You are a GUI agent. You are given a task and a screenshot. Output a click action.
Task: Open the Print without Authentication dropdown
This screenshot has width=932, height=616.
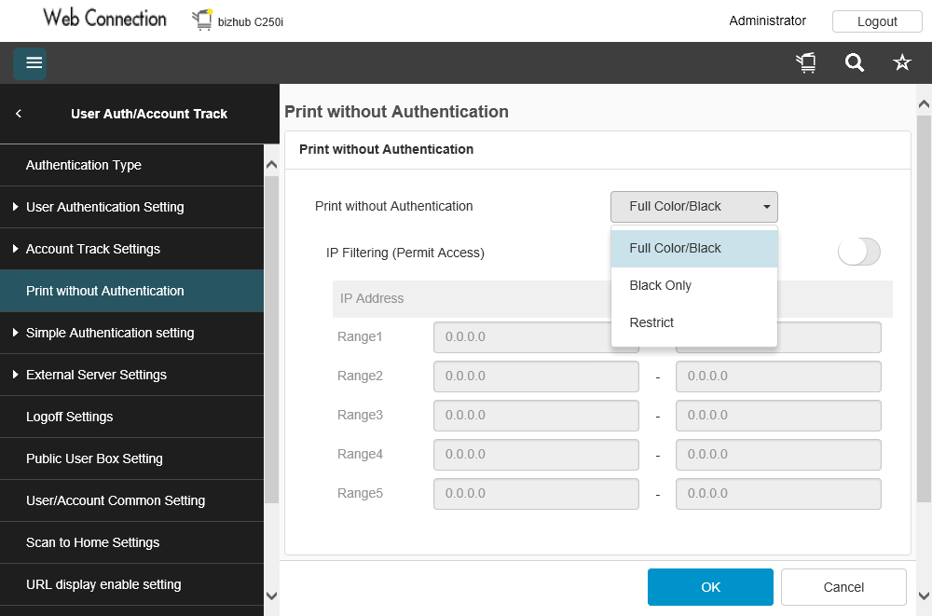click(x=693, y=207)
